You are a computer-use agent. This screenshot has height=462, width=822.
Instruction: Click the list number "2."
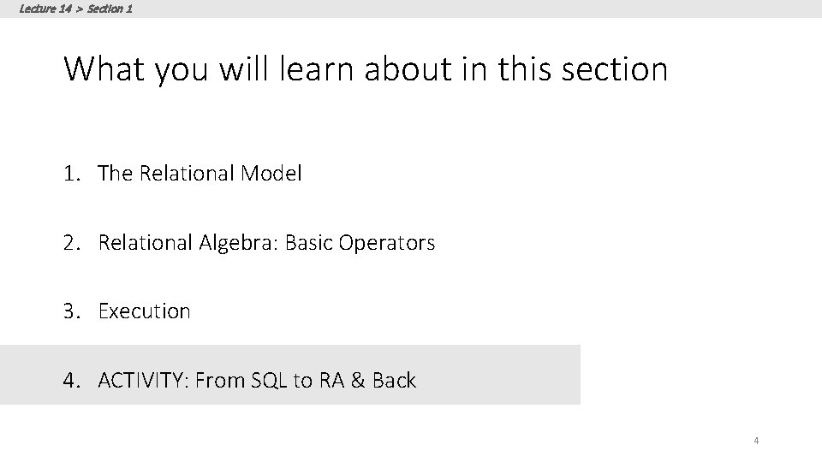(x=72, y=243)
